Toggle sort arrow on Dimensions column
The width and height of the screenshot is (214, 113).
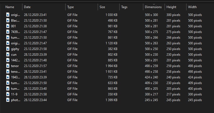pos(153,7)
